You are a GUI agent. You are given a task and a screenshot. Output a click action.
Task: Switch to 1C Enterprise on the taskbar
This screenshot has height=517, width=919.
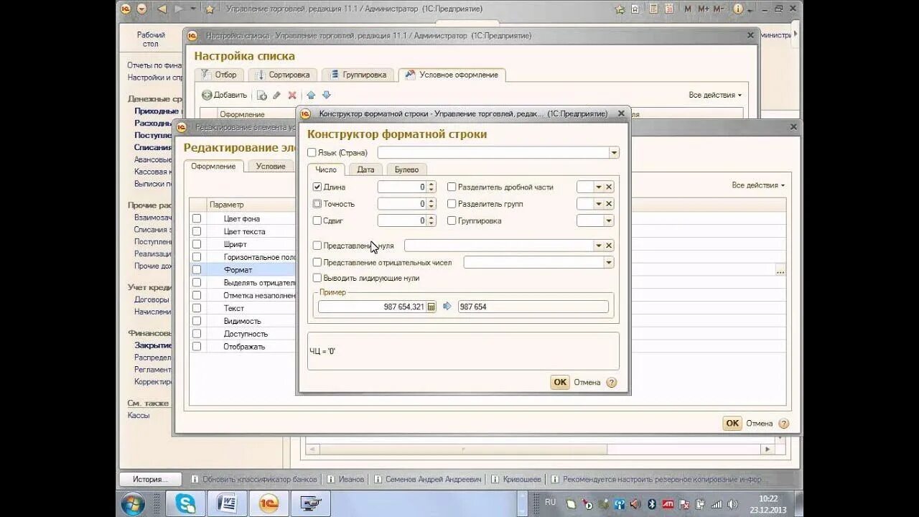pyautogui.click(x=269, y=503)
